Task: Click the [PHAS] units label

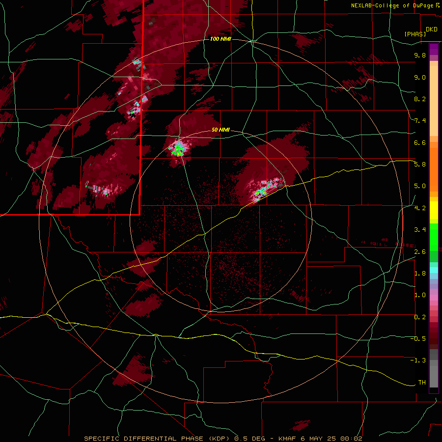Action: point(415,34)
